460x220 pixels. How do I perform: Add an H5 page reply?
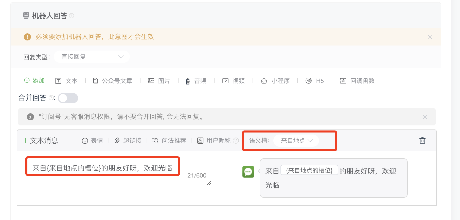(x=315, y=81)
